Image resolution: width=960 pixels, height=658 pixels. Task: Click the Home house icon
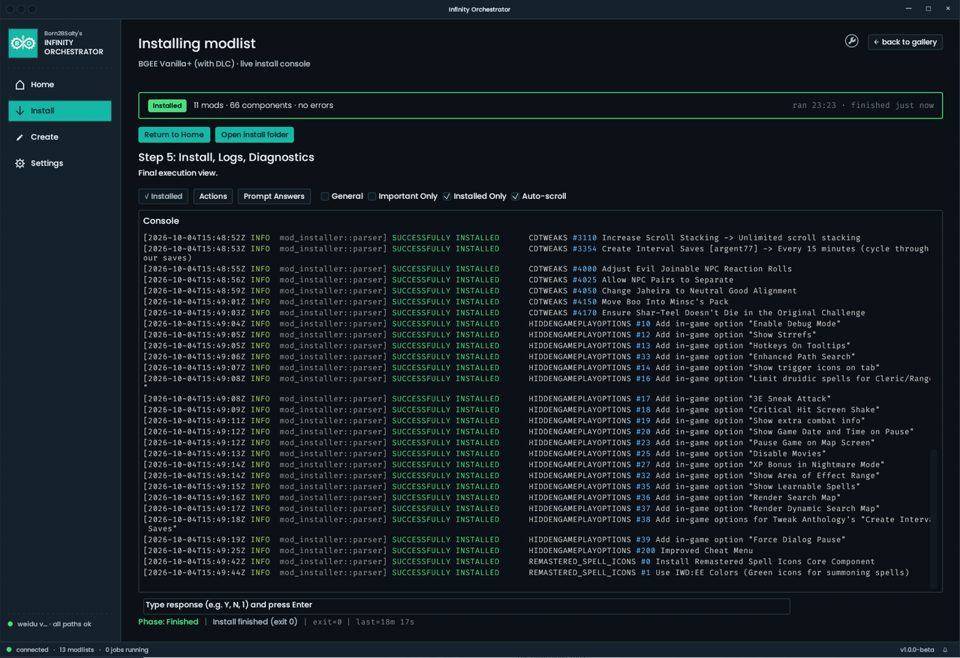click(x=20, y=85)
